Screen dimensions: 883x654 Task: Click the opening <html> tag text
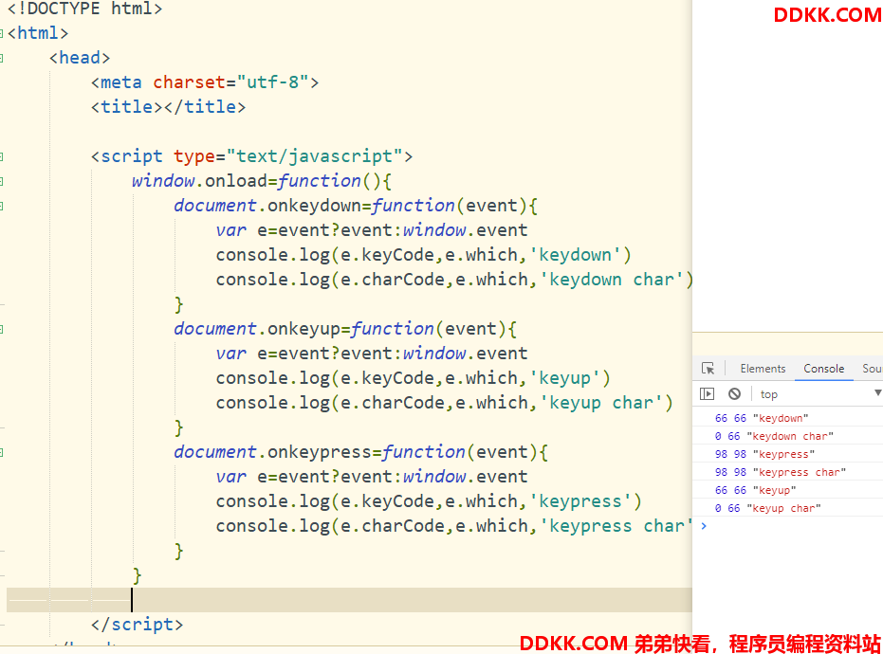click(x=38, y=33)
